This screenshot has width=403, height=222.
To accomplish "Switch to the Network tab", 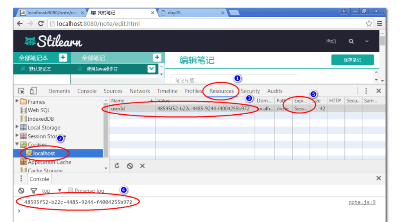I will [x=140, y=91].
